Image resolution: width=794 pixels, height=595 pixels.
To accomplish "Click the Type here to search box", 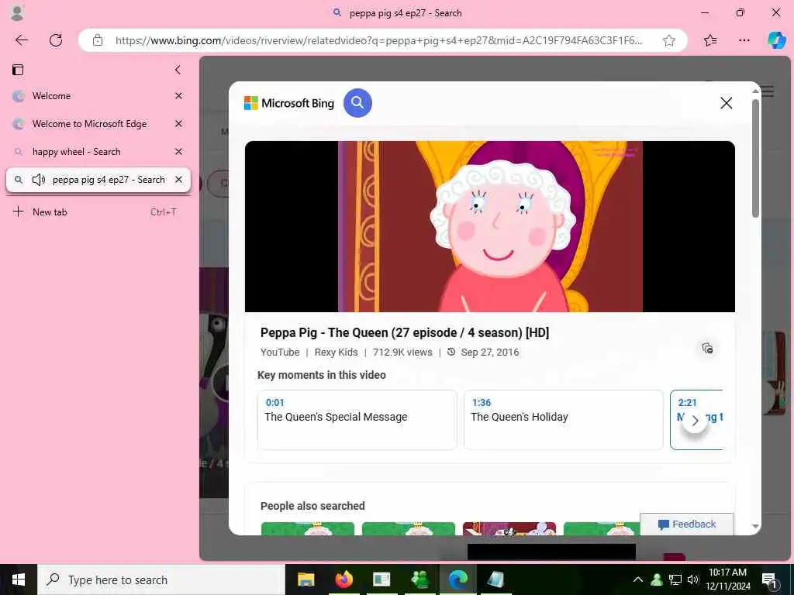I will click(161, 580).
